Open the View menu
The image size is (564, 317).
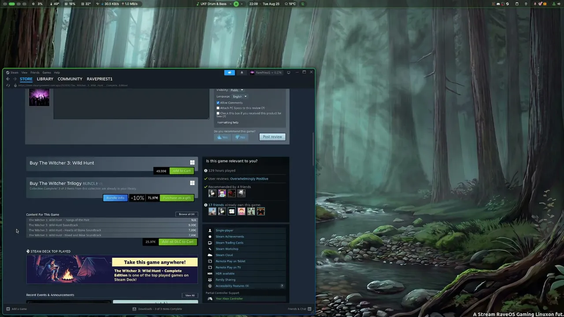point(24,73)
